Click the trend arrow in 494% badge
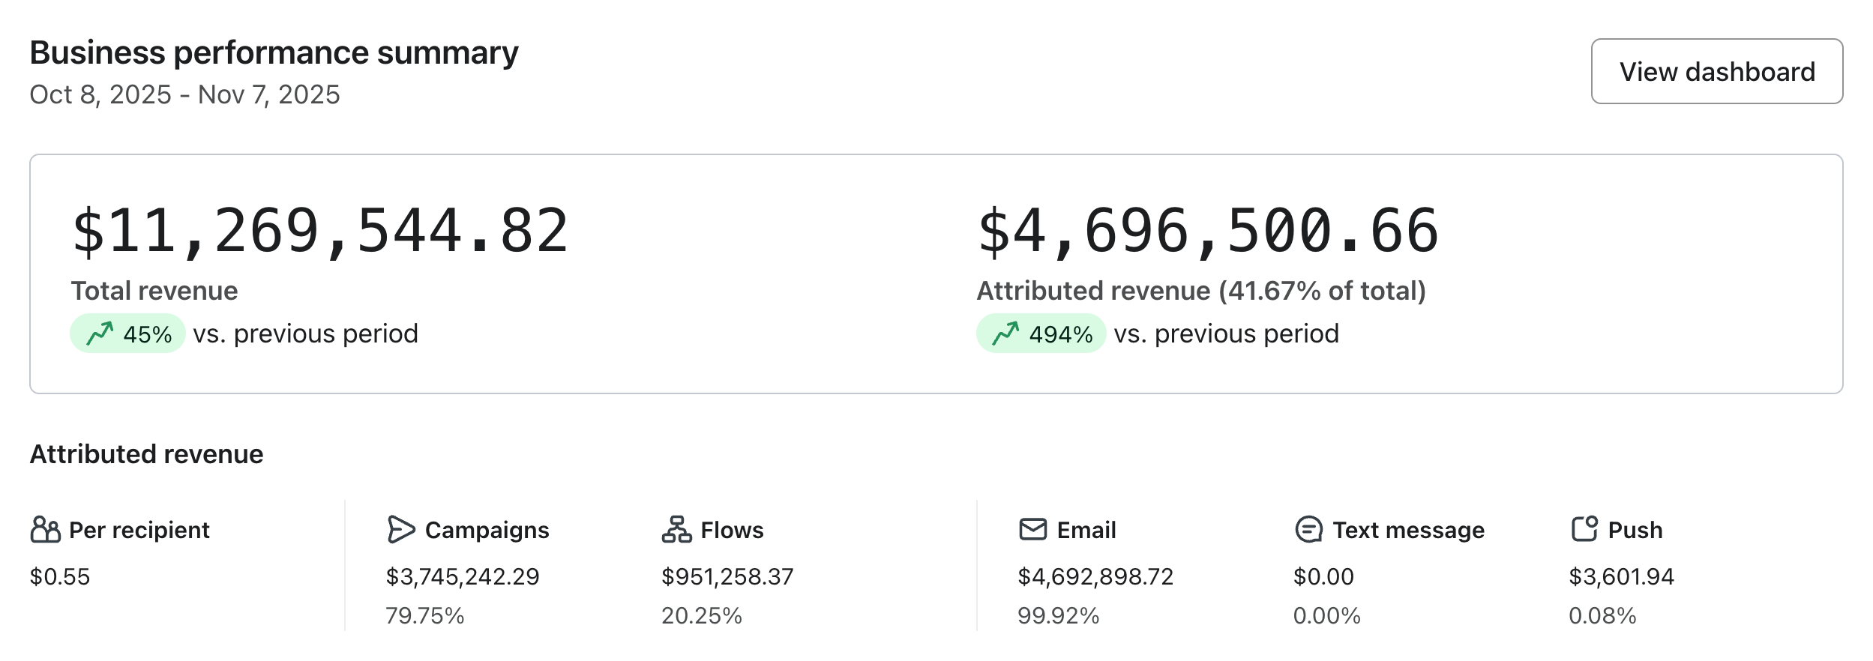 (x=1005, y=333)
